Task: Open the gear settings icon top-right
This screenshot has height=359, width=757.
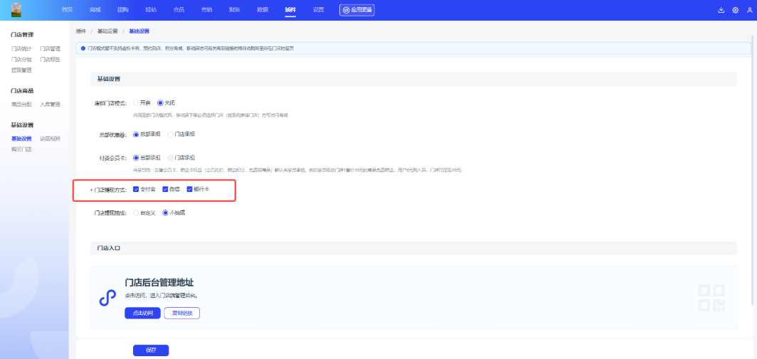Action: 735,10
